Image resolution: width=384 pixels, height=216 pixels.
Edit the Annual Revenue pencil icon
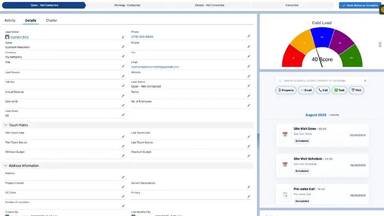(x=123, y=96)
